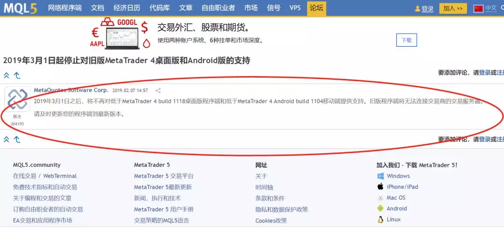Open the 订购自由职业者的自动交易 link
The height and width of the screenshot is (228, 504).
[48, 209]
